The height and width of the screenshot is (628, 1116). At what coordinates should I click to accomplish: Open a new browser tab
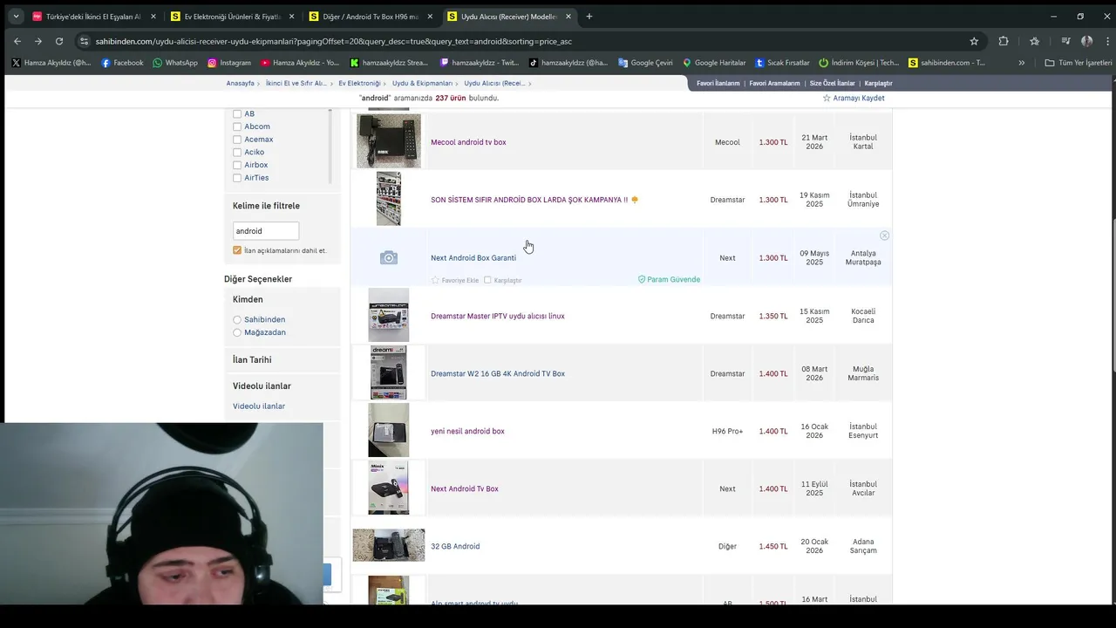589,17
